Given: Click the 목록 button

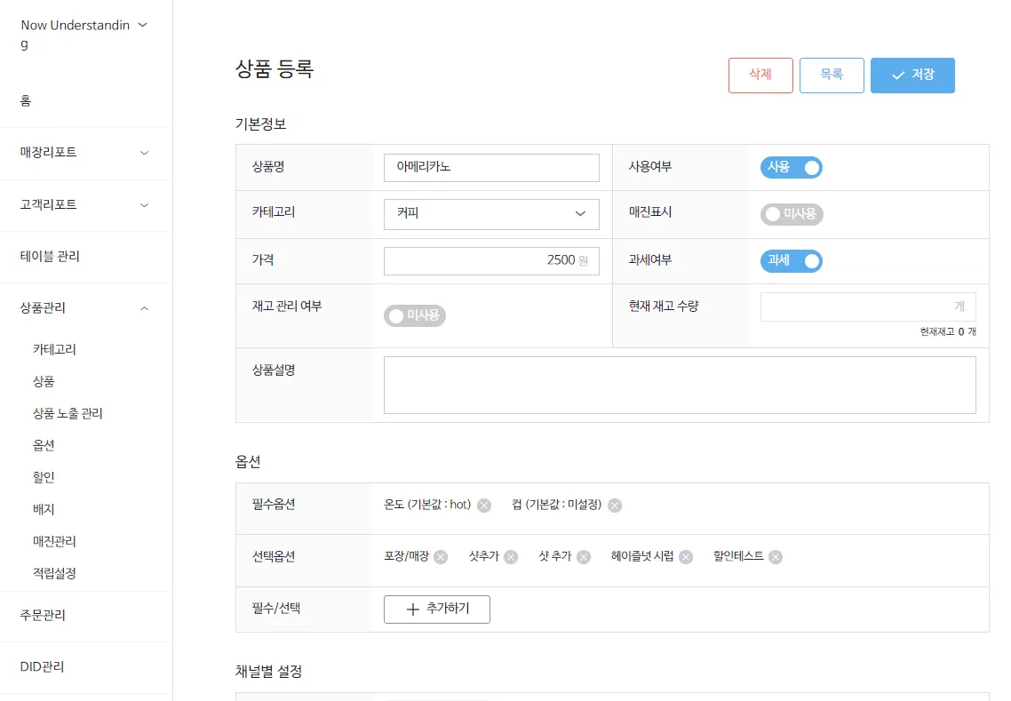Looking at the screenshot, I should point(832,76).
